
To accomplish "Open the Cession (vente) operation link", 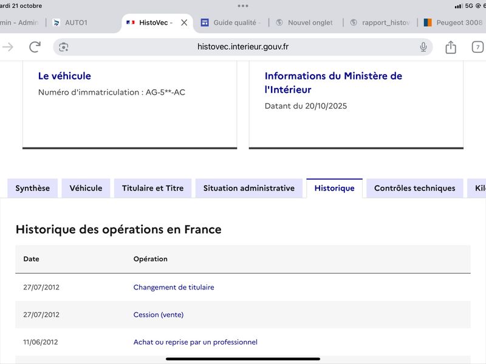I will [158, 314].
